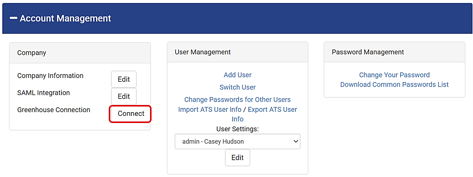
Task: Edit SAML Integration settings
Action: tap(124, 96)
